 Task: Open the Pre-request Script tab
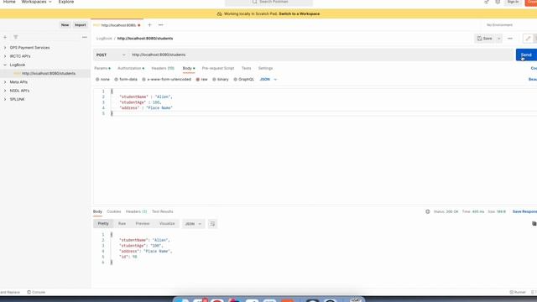tap(218, 69)
